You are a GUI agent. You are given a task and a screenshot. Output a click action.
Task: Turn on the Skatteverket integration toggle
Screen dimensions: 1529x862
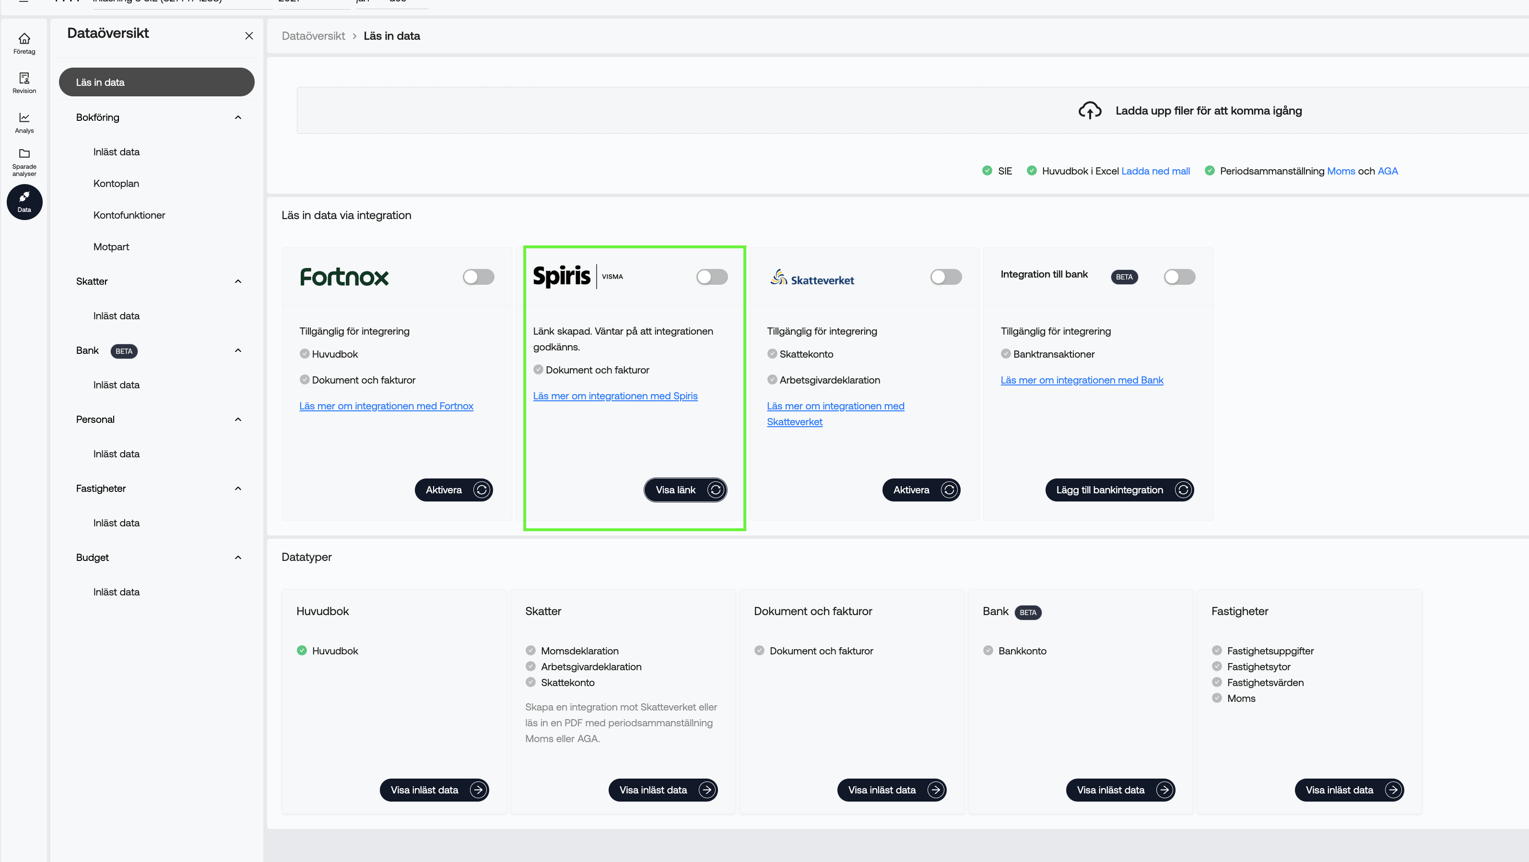[945, 277]
